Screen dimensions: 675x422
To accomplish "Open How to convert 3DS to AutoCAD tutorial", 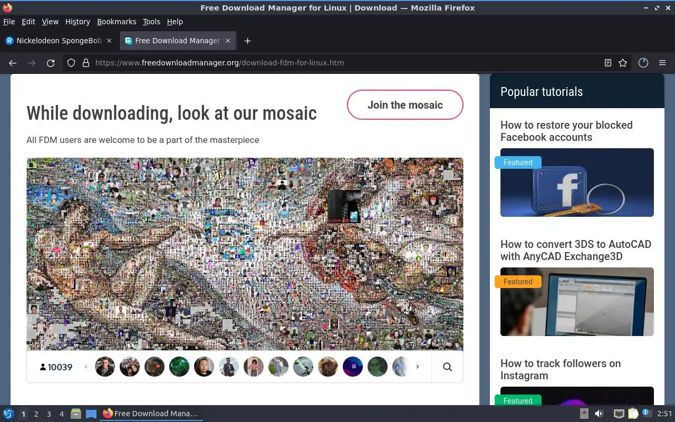I will click(x=576, y=250).
